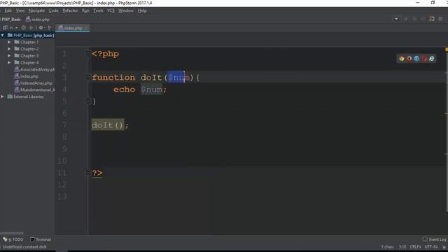This screenshot has width=448, height=252.
Task: Select the Multidimensional array file in tree
Action: point(34,90)
